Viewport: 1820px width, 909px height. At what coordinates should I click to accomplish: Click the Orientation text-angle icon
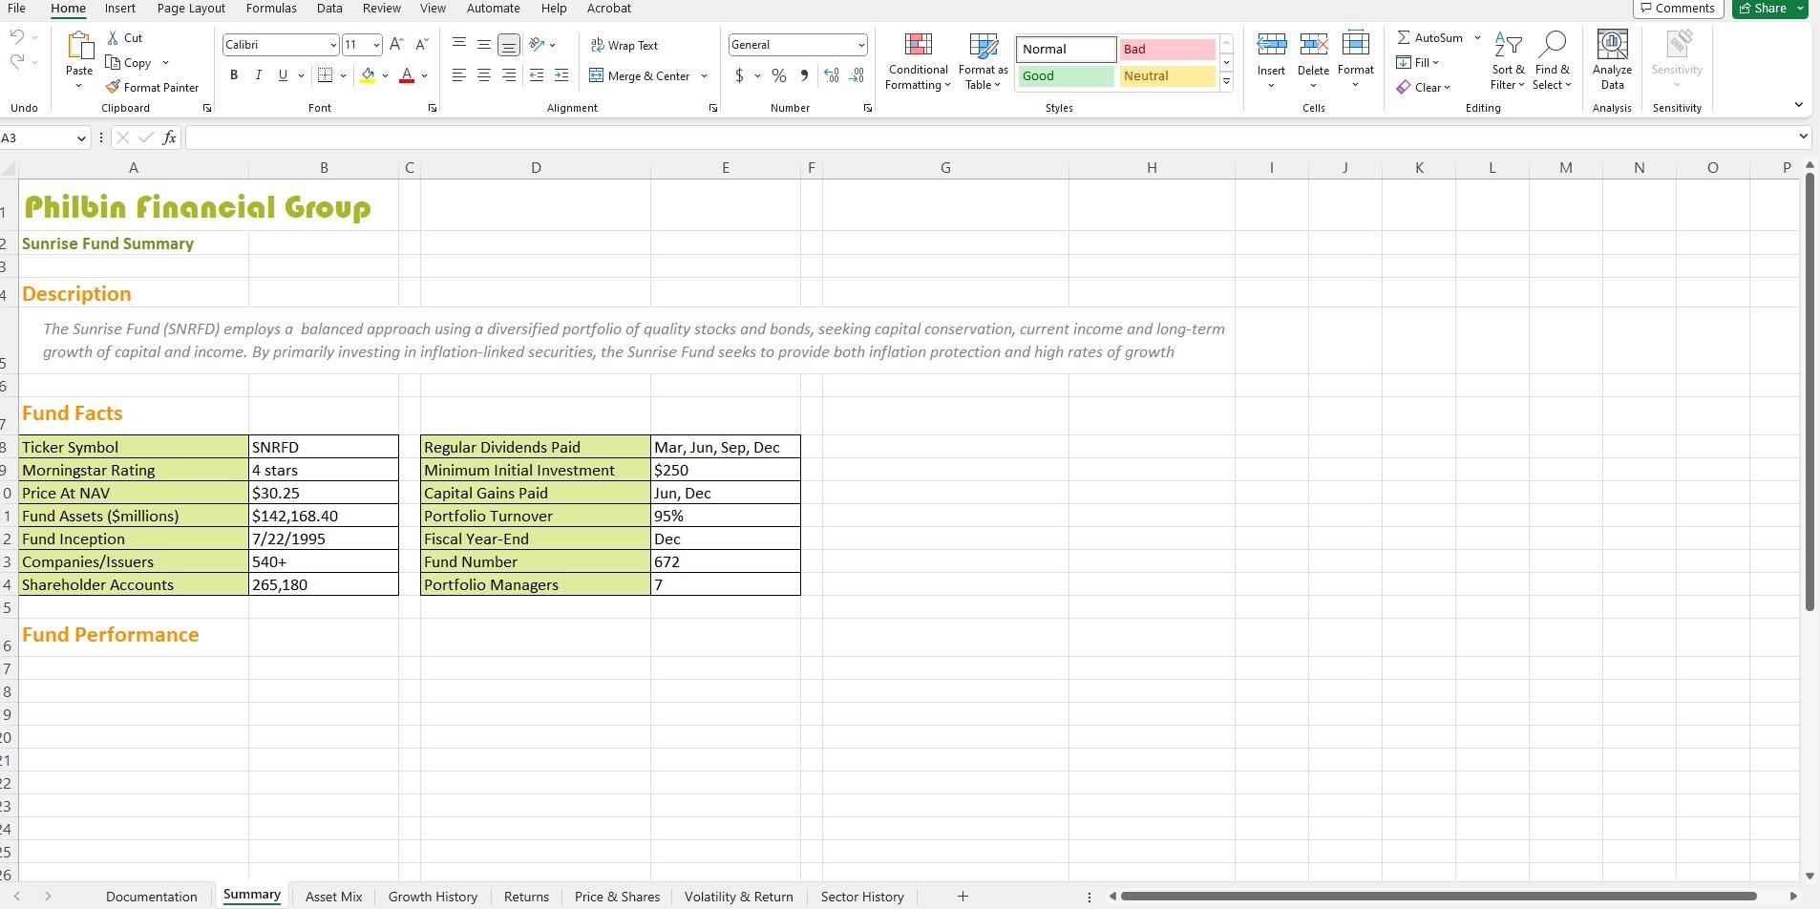click(537, 45)
